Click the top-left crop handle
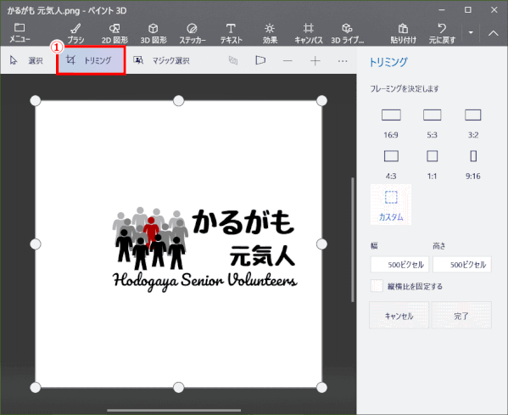This screenshot has width=508, height=415. coord(36,101)
